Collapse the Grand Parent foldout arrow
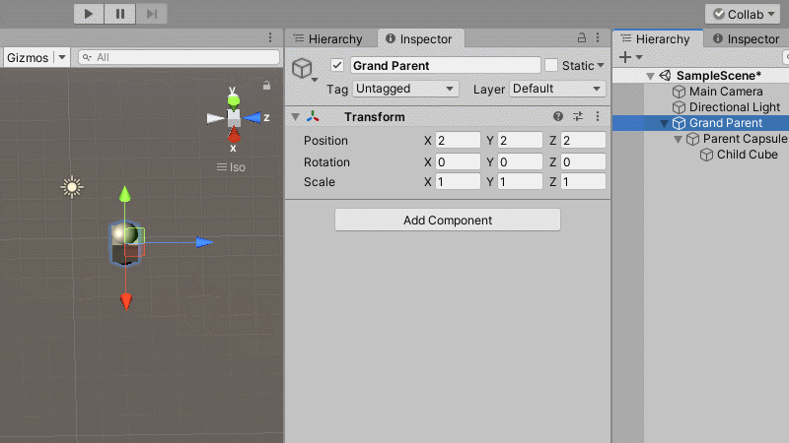789x443 pixels. point(664,124)
